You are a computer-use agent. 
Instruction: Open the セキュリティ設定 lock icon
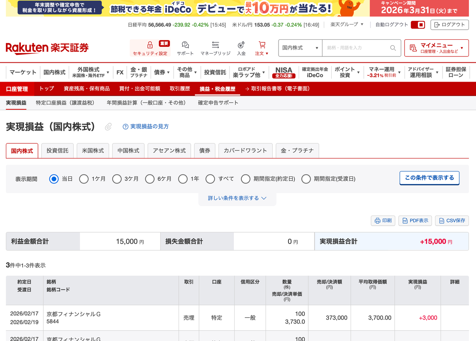tap(150, 44)
